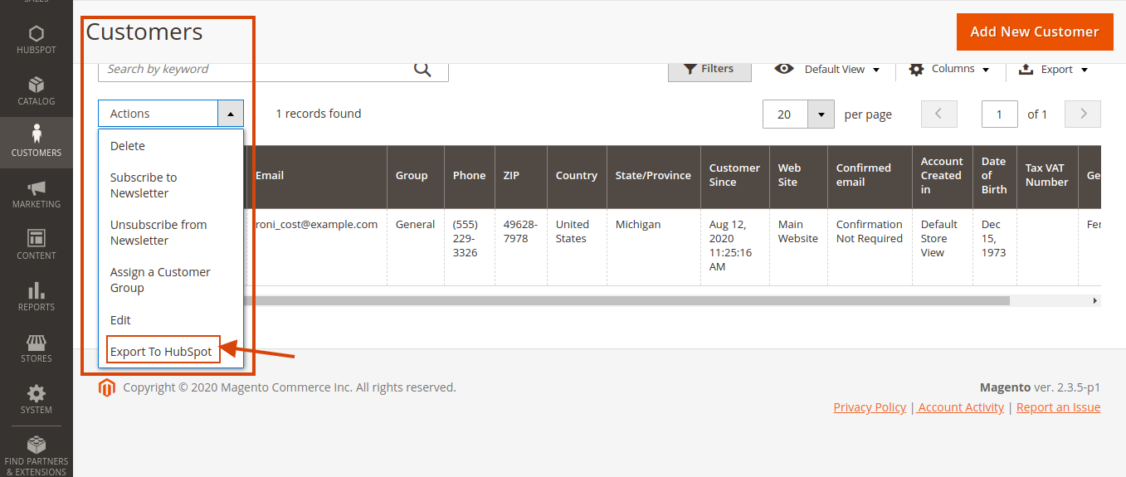
Task: Click the search magnifier icon
Action: click(422, 70)
